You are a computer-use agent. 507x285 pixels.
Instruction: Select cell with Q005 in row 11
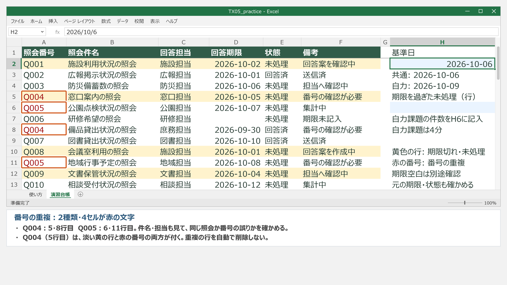click(44, 163)
